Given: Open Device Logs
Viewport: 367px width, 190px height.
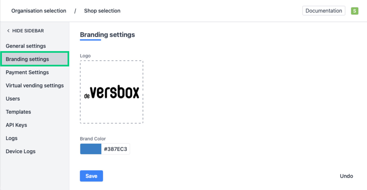Looking at the screenshot, I should click(x=20, y=151).
